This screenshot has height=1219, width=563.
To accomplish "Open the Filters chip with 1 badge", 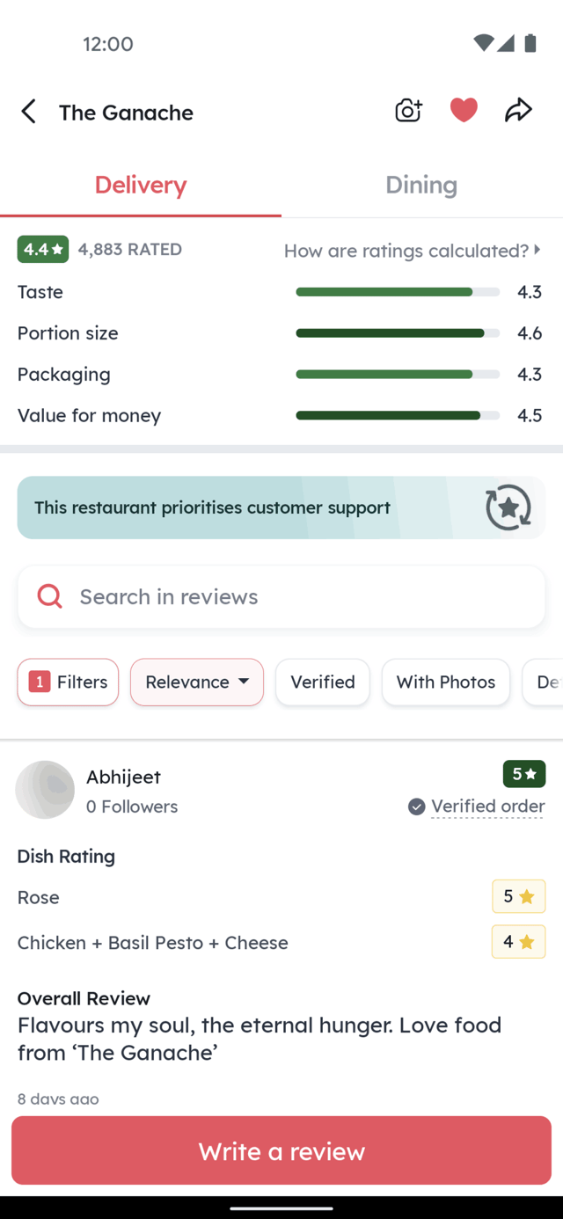I will click(68, 682).
